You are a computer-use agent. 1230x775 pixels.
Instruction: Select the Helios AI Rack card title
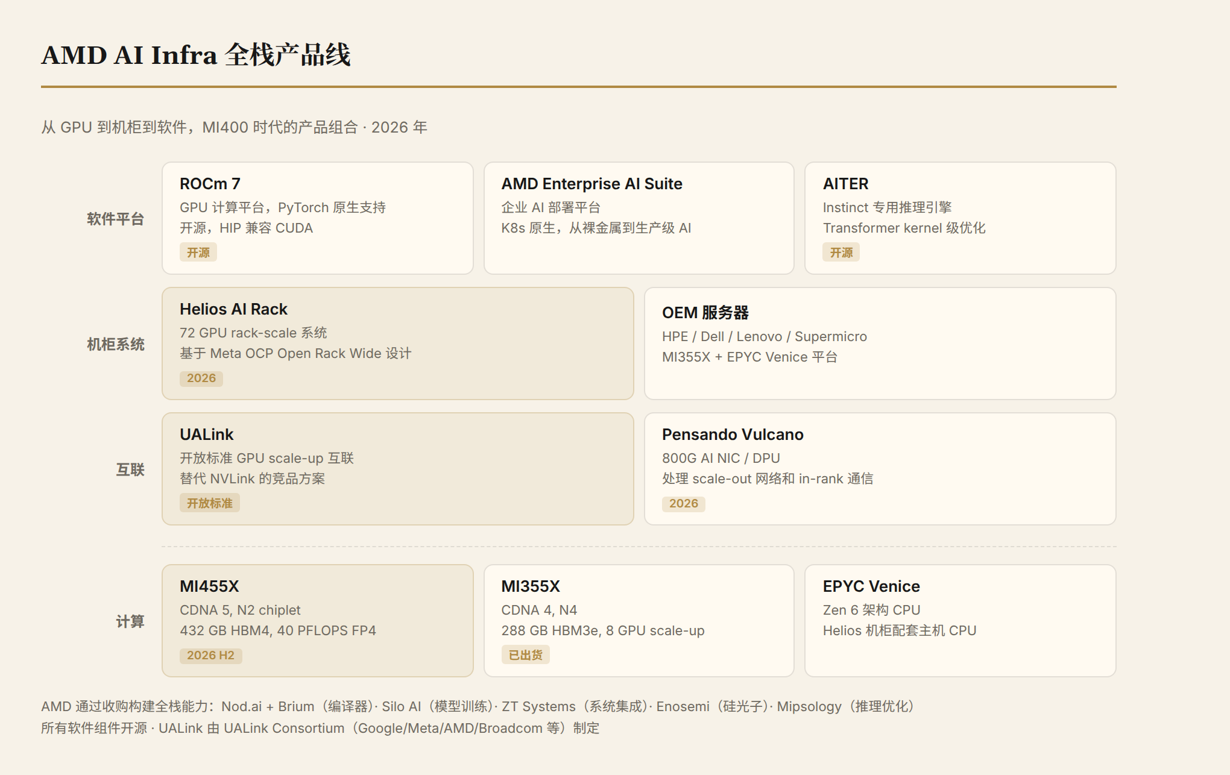(233, 309)
